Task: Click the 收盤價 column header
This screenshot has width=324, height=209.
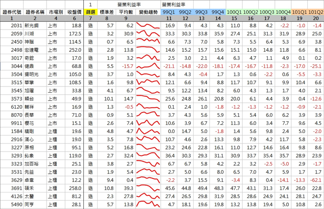Action: tap(75, 12)
